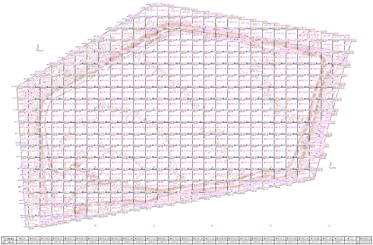
Task: Click the green cross marker labeled 7100
Action: click(x=37, y=50)
